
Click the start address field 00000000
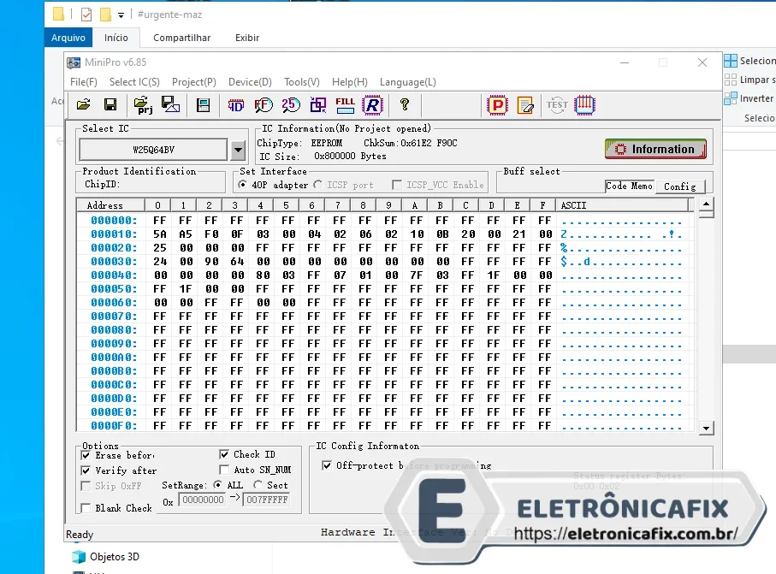(203, 500)
